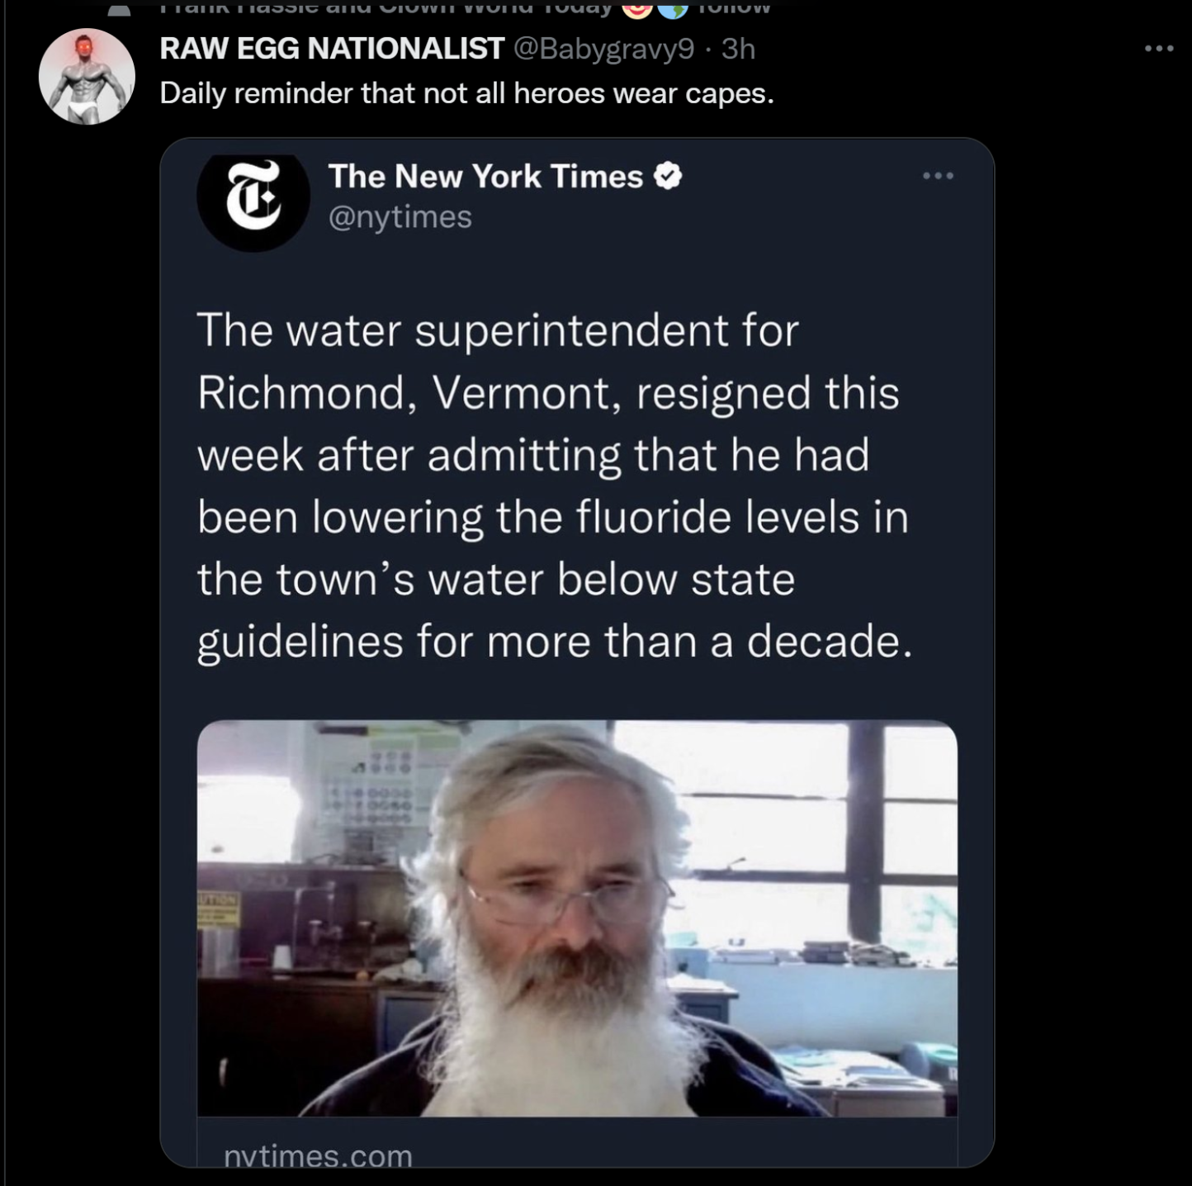The image size is (1192, 1186).
Task: Click The New York Times logo avatar
Action: click(253, 197)
